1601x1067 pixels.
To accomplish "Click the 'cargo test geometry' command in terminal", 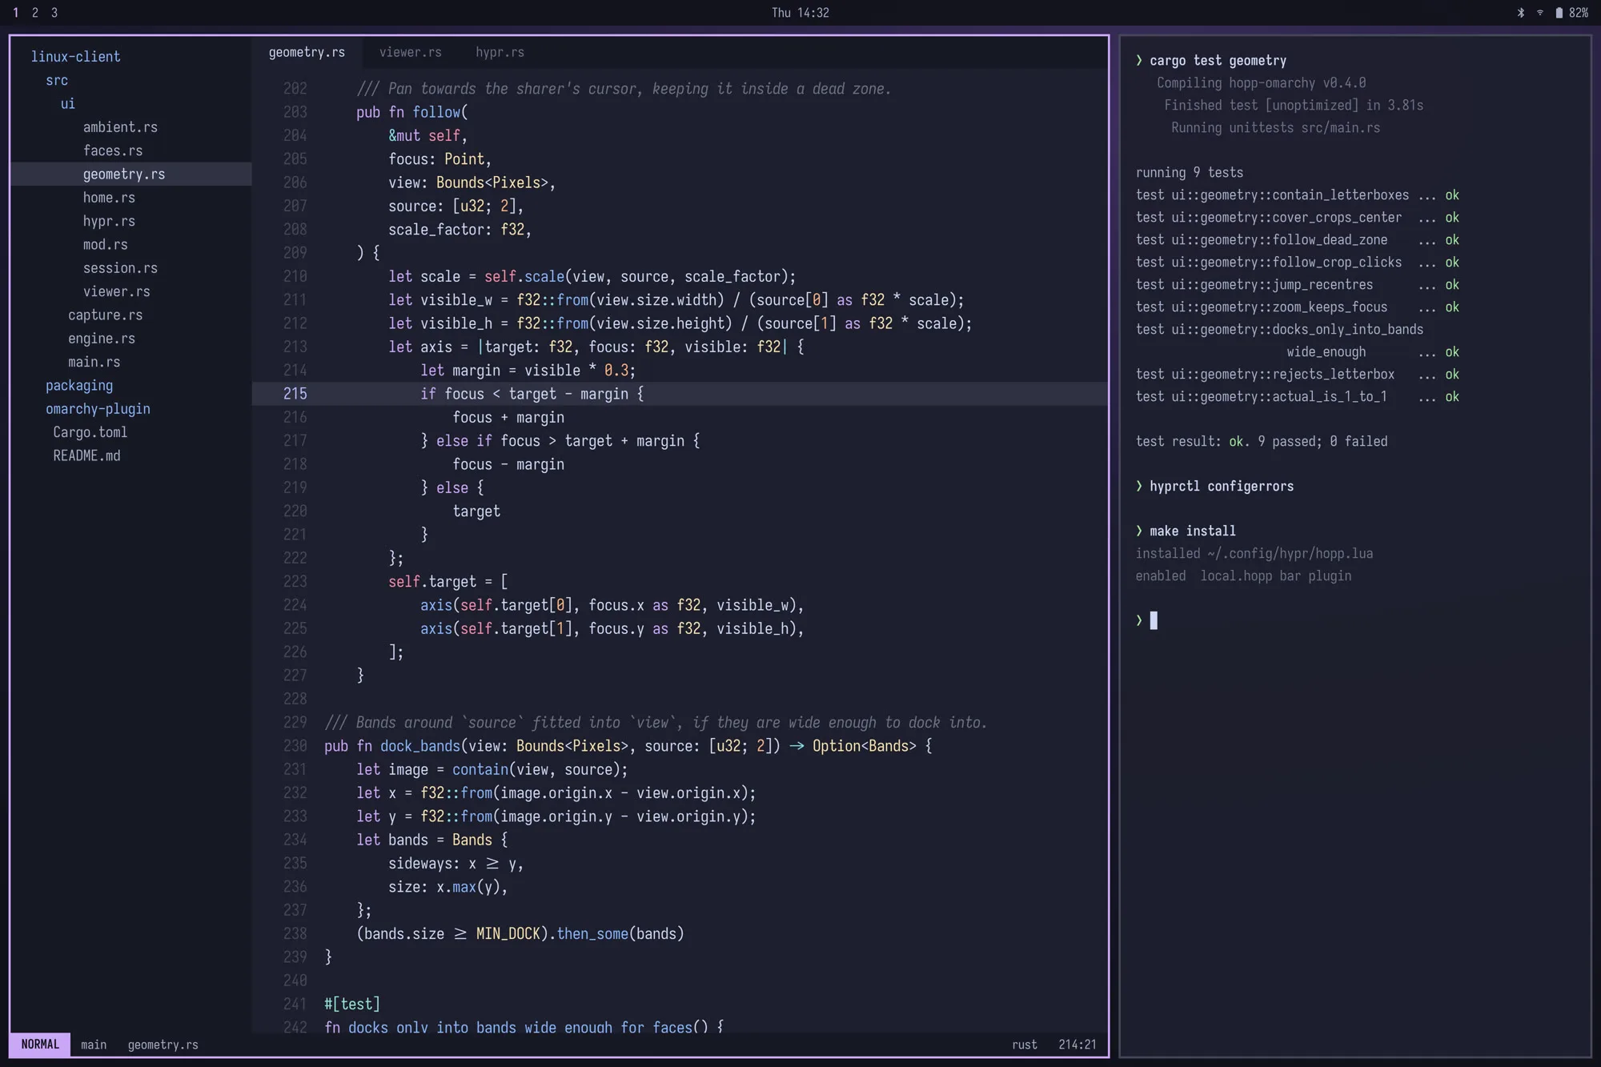I will point(1218,61).
